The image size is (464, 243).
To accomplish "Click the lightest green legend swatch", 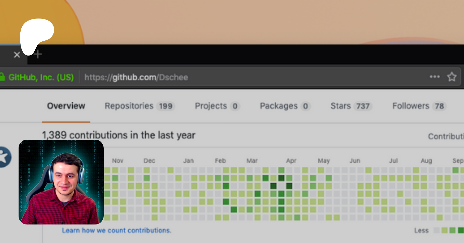I will 444,230.
